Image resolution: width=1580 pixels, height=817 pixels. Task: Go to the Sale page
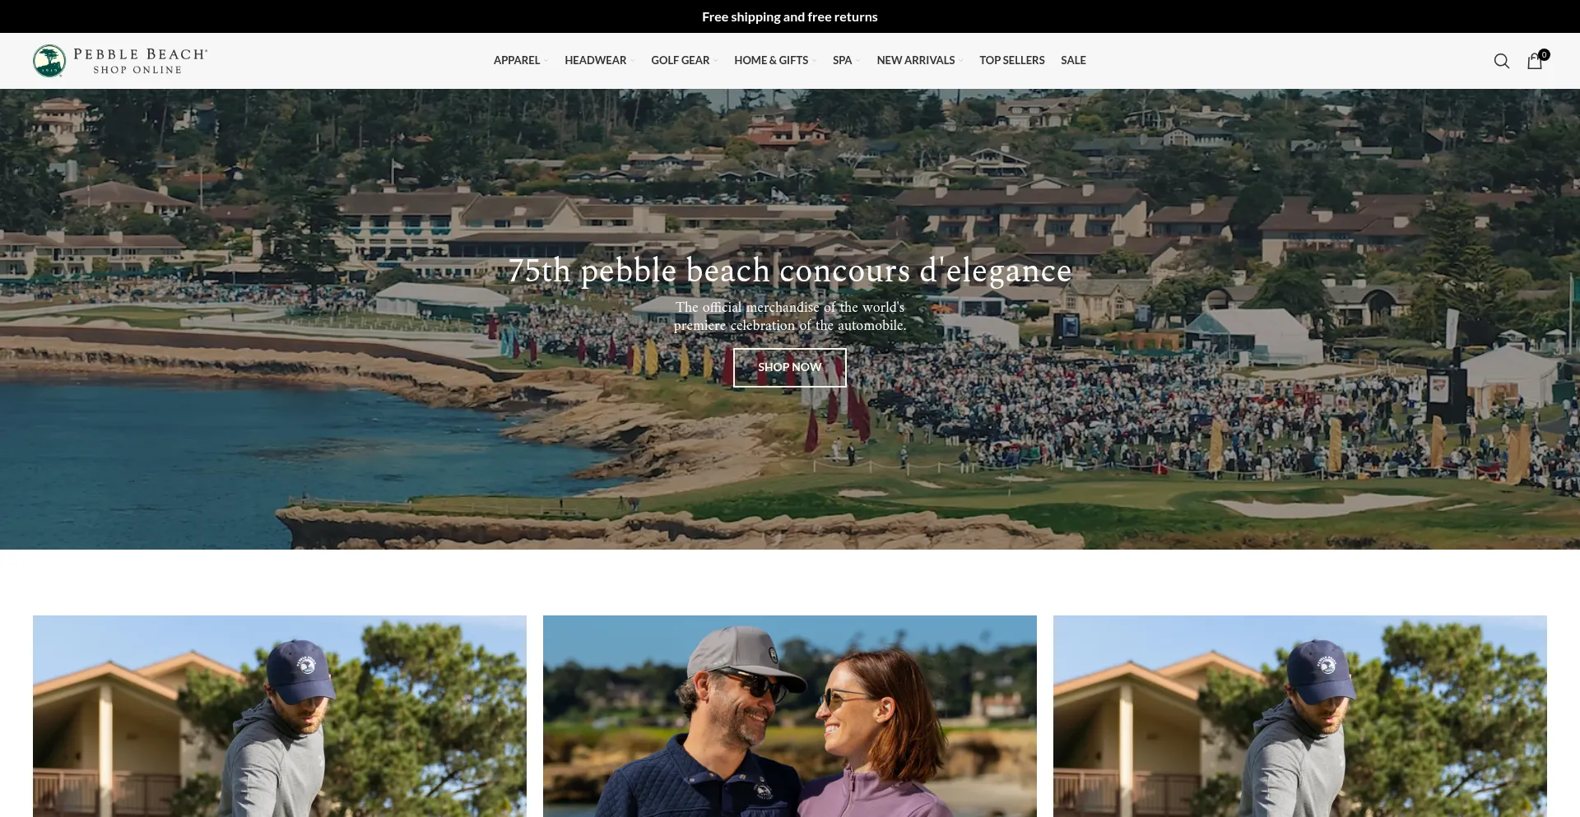click(1073, 60)
